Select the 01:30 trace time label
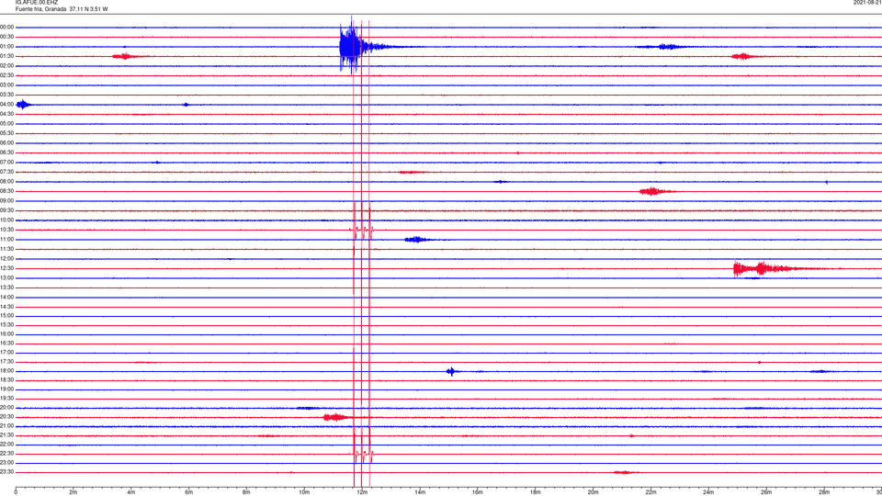Viewport: 882px width, 496px height. tap(7, 56)
